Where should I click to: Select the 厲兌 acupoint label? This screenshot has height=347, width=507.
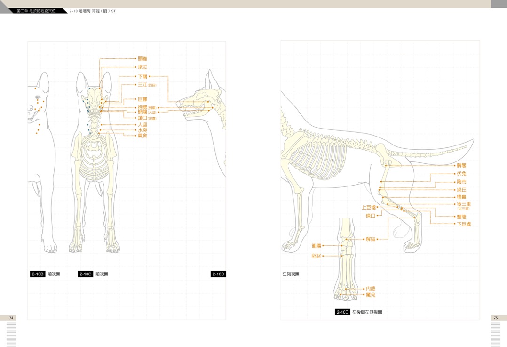(x=370, y=295)
